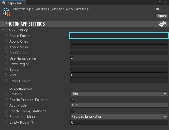Click the help icon for Protocol

click(6, 94)
